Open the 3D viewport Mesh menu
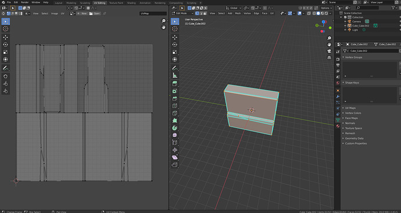 [x=238, y=13]
